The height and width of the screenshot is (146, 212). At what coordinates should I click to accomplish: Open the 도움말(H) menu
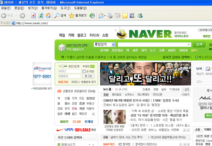click(x=80, y=8)
